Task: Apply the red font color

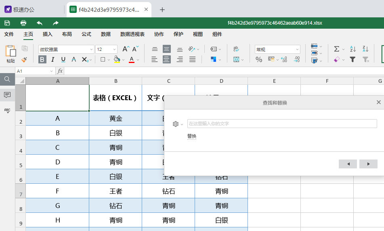Action: pos(132,59)
